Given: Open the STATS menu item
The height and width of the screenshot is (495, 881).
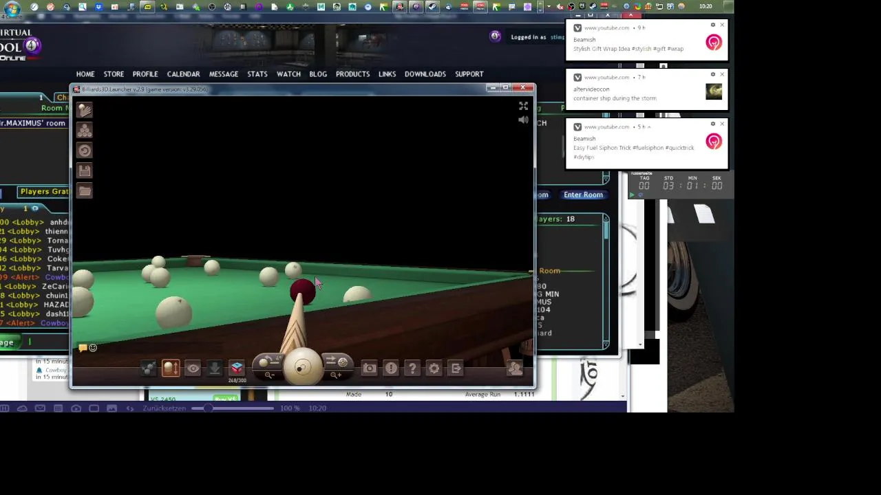Looking at the screenshot, I should tap(257, 74).
